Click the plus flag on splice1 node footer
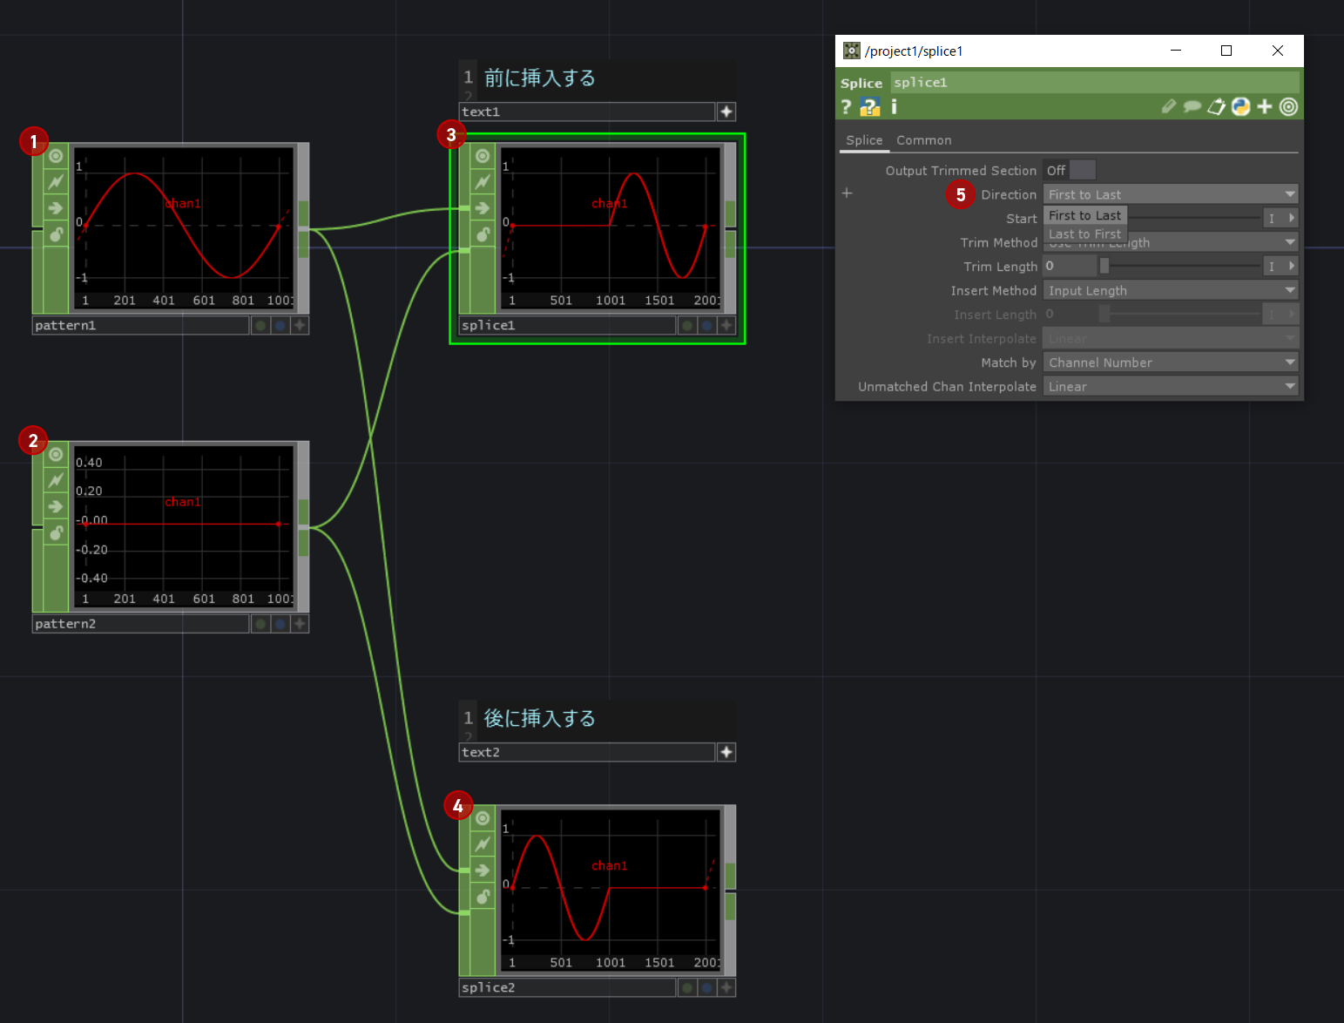Image resolution: width=1344 pixels, height=1023 pixels. click(x=726, y=325)
